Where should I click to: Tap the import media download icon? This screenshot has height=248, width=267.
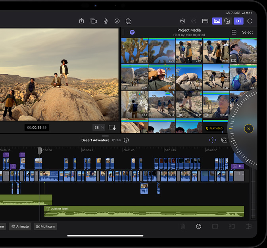[81, 21]
